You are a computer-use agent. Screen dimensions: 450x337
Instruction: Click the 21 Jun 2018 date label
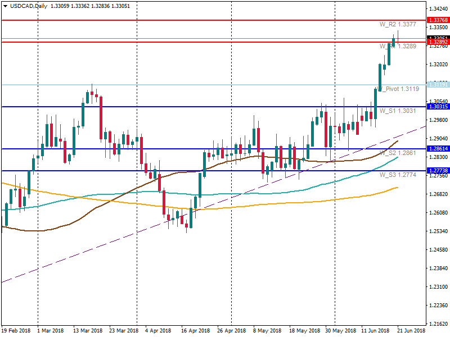410,331
